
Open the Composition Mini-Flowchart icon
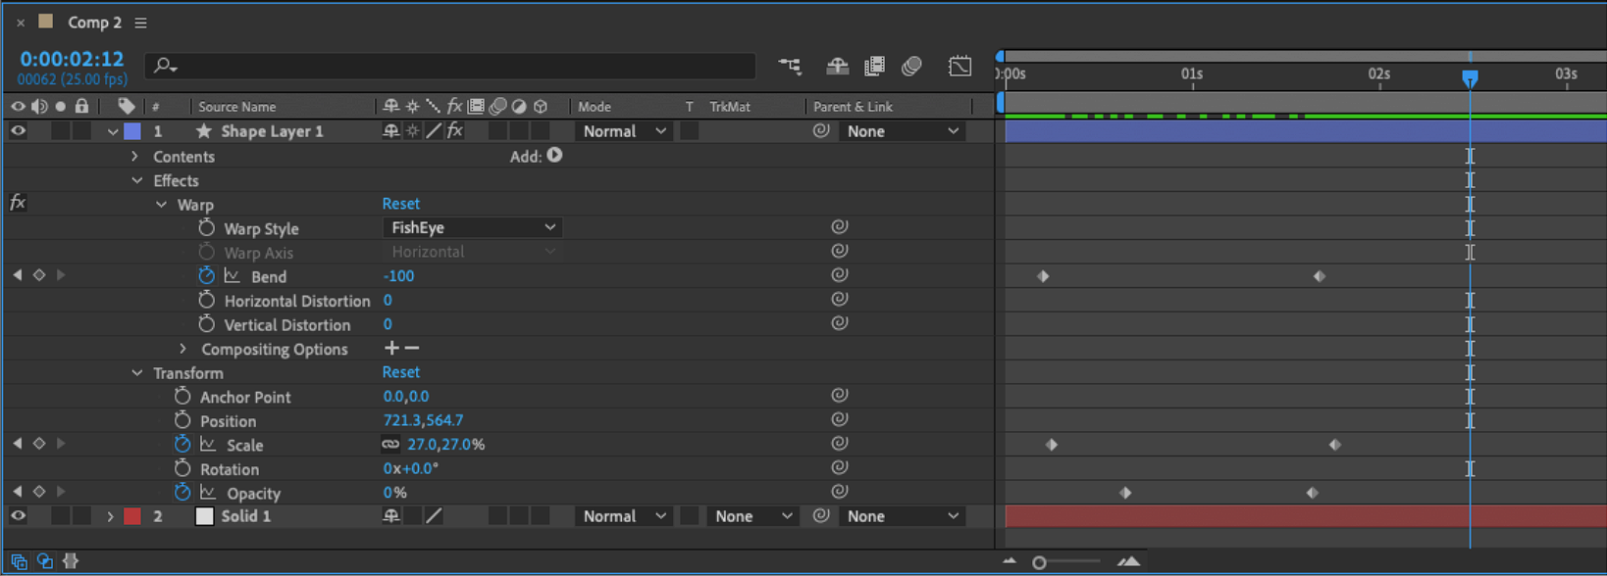click(x=790, y=66)
